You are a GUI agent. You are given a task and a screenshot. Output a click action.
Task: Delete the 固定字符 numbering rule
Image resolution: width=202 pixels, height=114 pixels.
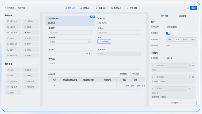(x=193, y=65)
